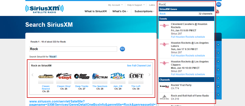The image size is (245, 106).
Task: Open The Spectrum text link
Action: (x=100, y=86)
